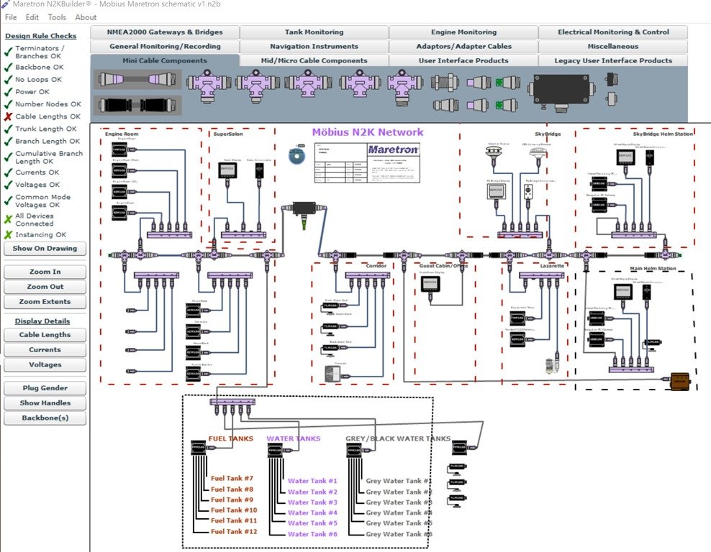Open the File menu
This screenshot has height=552, width=711.
(11, 17)
